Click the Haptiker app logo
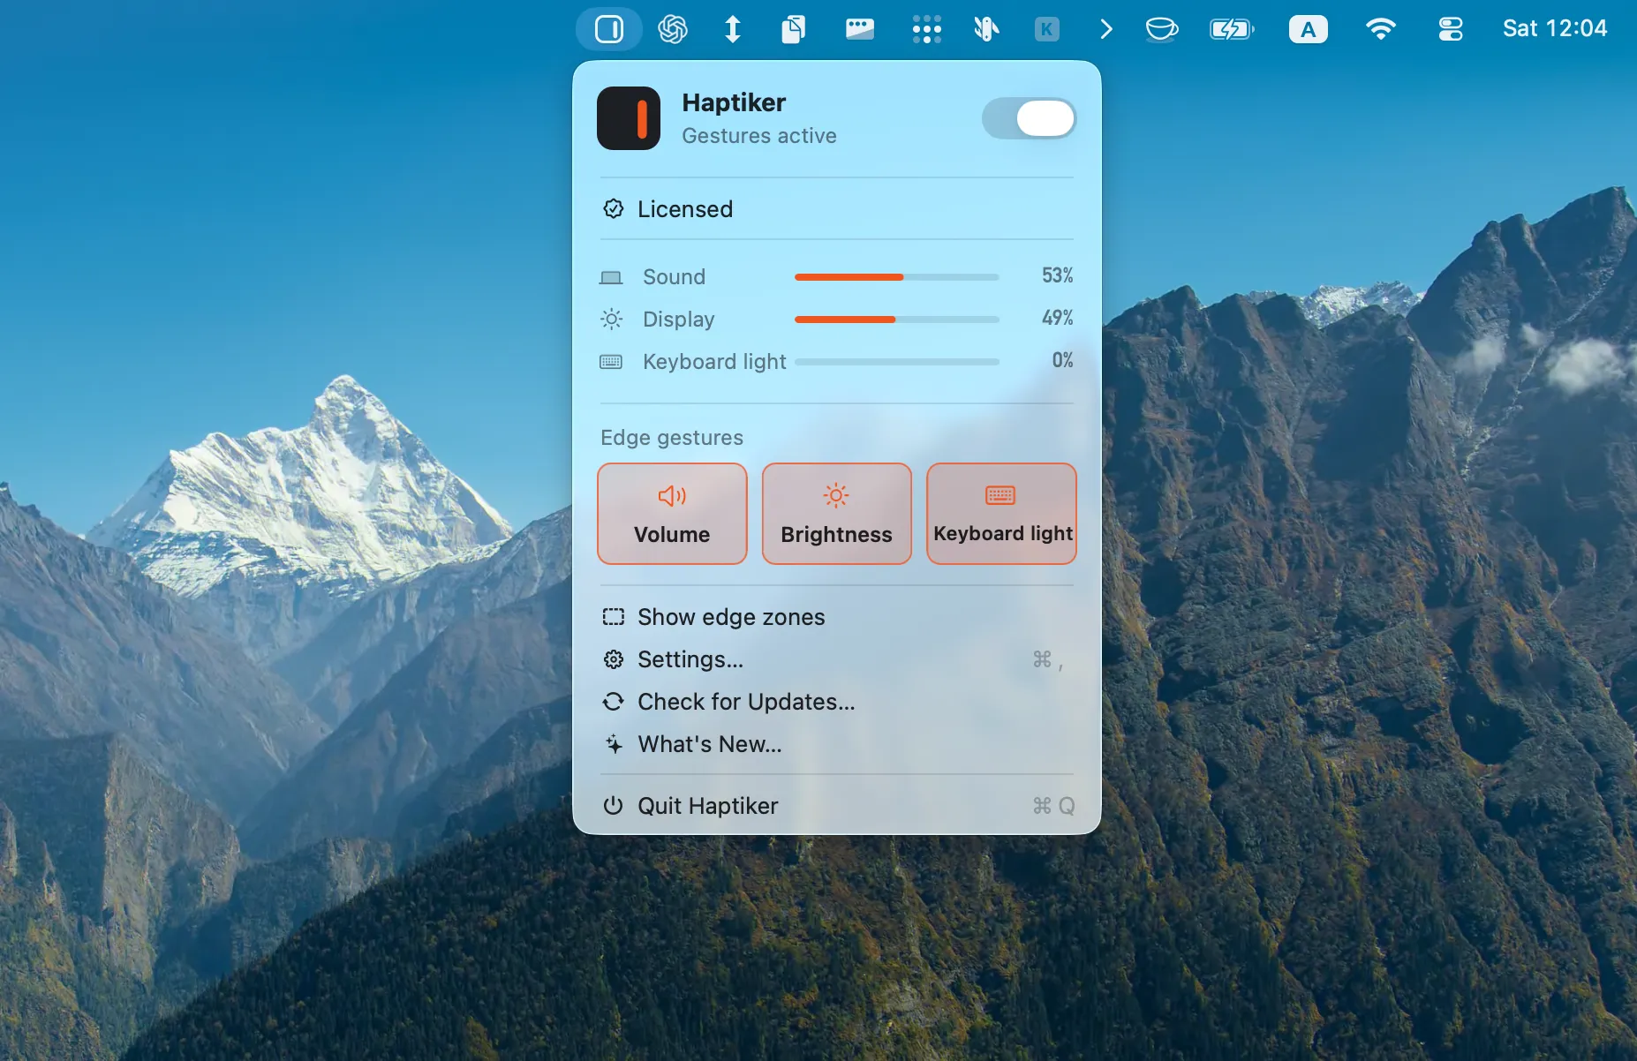Image resolution: width=1637 pixels, height=1061 pixels. coord(629,118)
